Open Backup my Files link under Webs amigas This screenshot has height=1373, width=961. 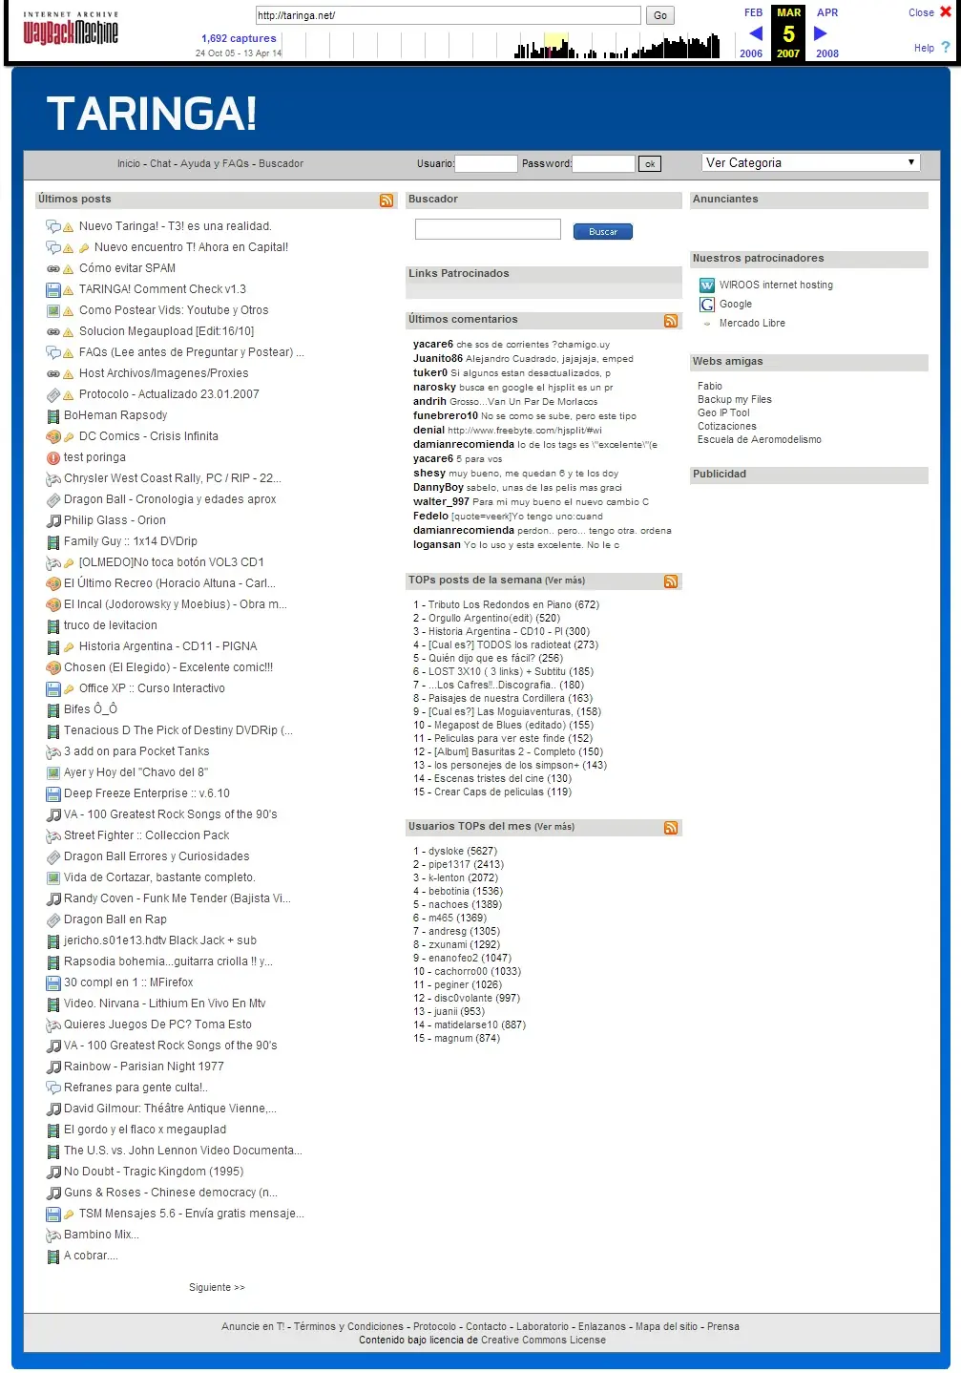coord(735,400)
